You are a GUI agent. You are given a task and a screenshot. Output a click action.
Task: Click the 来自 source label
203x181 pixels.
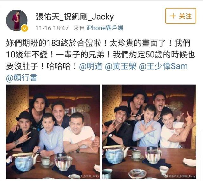79,28
